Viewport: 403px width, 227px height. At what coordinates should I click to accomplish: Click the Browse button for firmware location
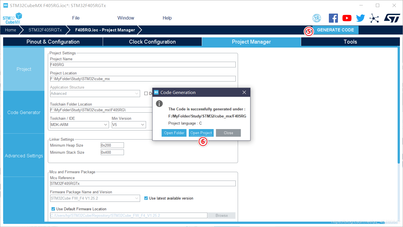pos(221,216)
